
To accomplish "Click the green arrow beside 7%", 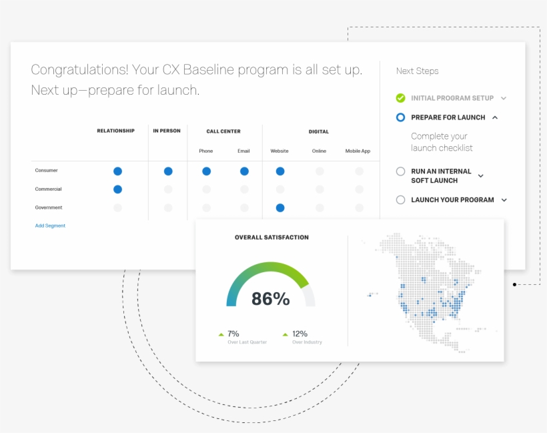I will coord(221,334).
